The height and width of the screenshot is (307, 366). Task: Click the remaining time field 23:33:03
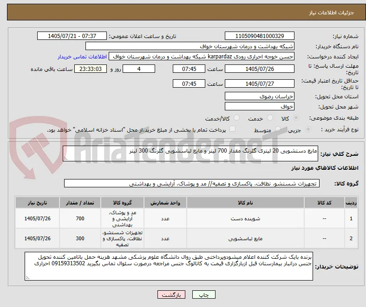click(x=91, y=69)
